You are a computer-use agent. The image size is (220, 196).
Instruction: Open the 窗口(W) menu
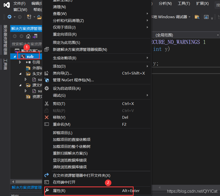pos(20,10)
